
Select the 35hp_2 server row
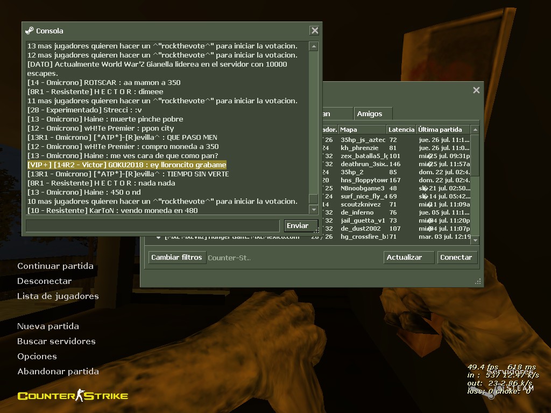[396, 172]
